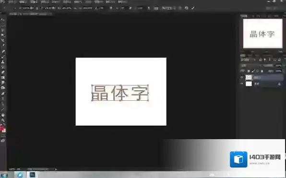Expand the status bar info arrow
The height and width of the screenshot is (178, 286).
pos(56,169)
